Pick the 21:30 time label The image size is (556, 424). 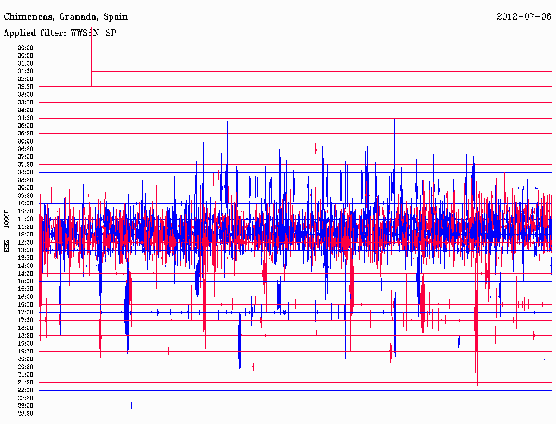[26, 383]
